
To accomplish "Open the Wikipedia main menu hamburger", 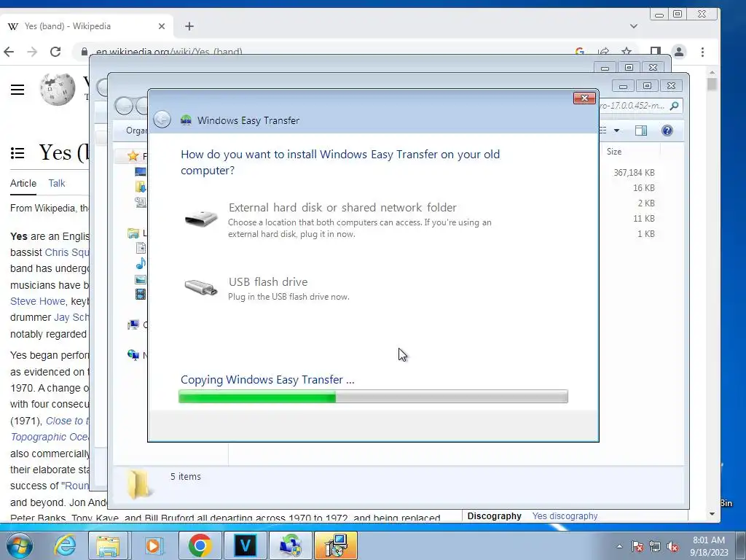I will (x=17, y=90).
